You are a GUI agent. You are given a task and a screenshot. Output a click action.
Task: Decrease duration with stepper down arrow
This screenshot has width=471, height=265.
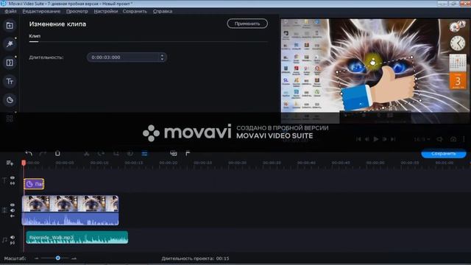pos(162,59)
